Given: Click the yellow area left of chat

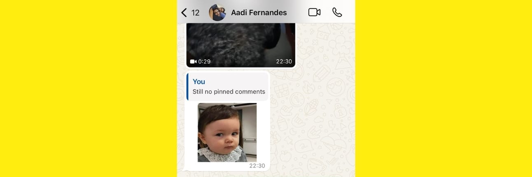Looking at the screenshot, I should [89, 88].
